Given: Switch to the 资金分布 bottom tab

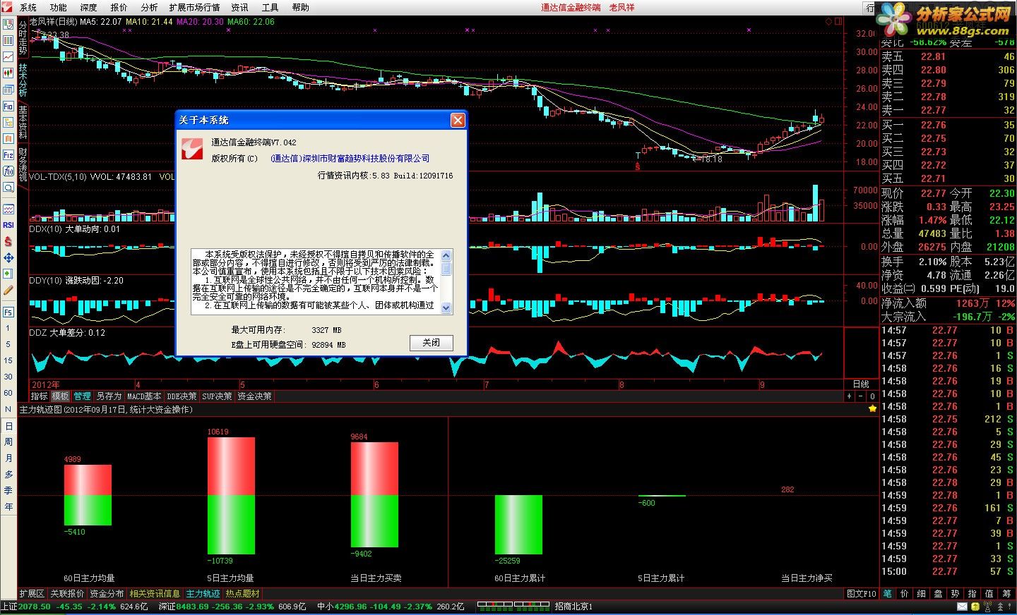Looking at the screenshot, I should pyautogui.click(x=107, y=594).
